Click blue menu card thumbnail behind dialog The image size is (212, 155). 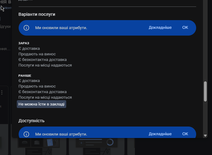click(50, 142)
